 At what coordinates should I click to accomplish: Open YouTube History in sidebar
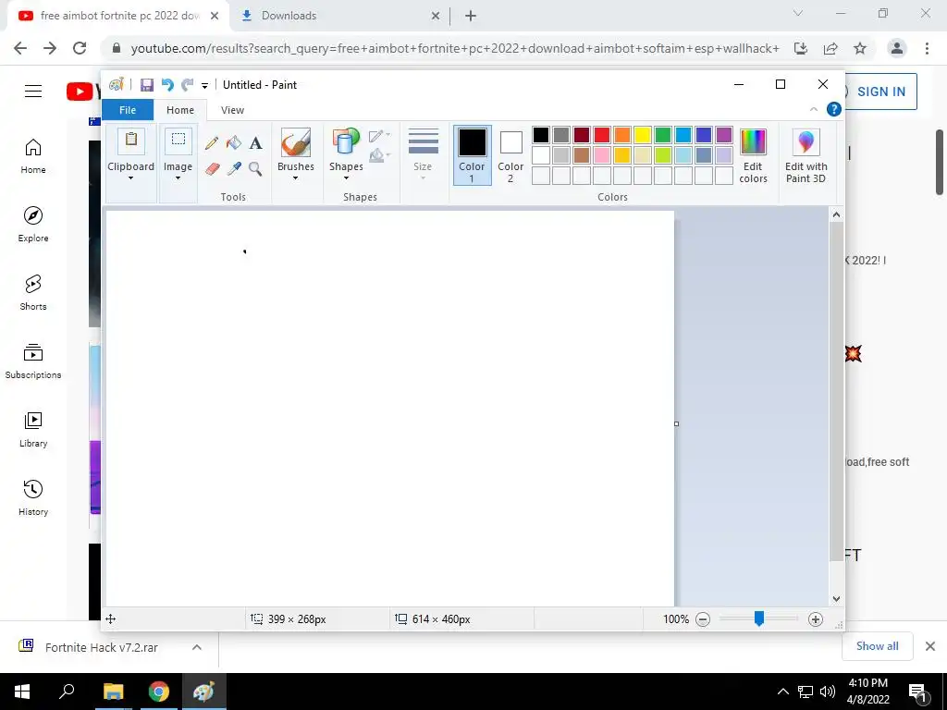pos(33,497)
